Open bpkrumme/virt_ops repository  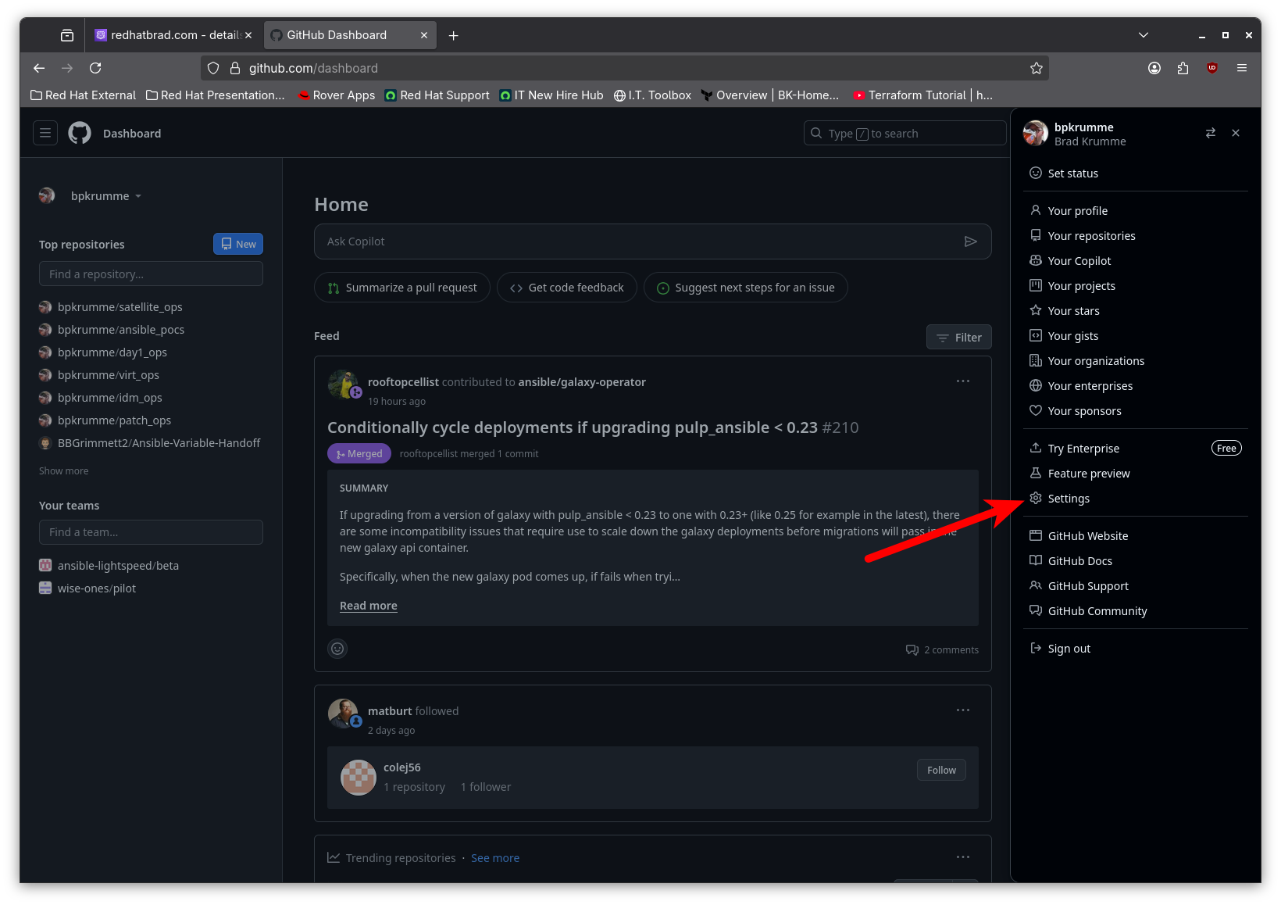(x=109, y=374)
